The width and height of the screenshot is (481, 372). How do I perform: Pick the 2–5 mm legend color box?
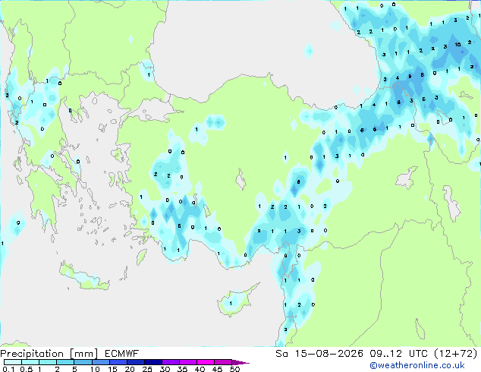point(65,362)
